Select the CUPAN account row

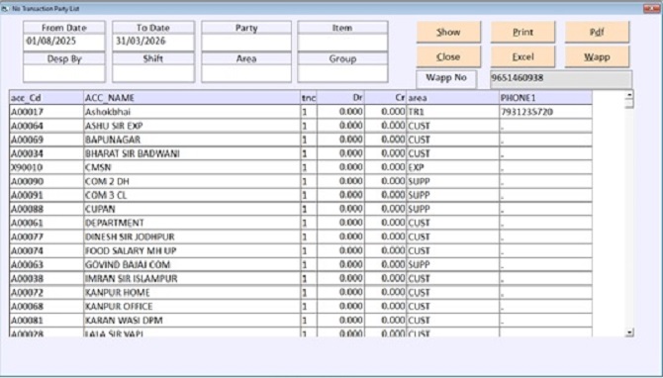click(301, 210)
